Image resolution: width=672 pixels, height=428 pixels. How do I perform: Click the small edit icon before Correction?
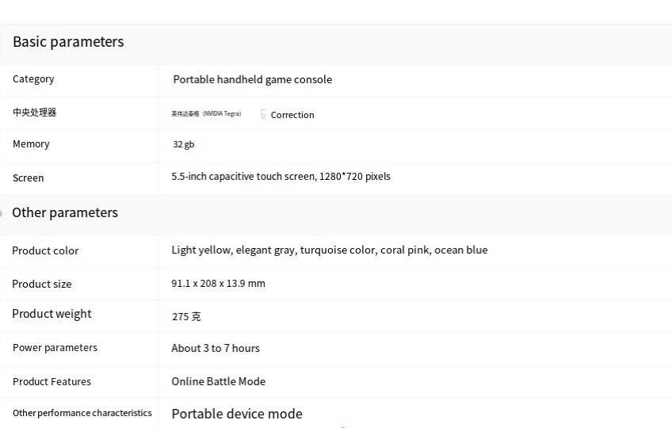[x=263, y=114]
